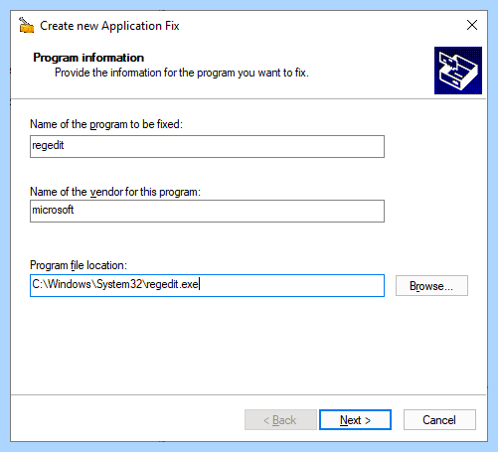Open Browse to locate program file
The image size is (498, 452).
pos(431,285)
